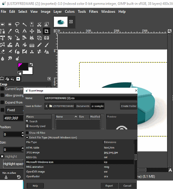Viewport: 173px width, 189px height.
Task: Toggle Current layer only checkbox
Action: [2, 89]
